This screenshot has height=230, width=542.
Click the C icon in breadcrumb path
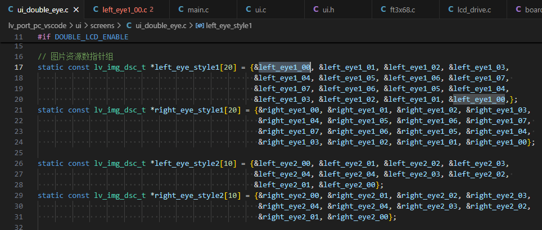click(x=129, y=26)
